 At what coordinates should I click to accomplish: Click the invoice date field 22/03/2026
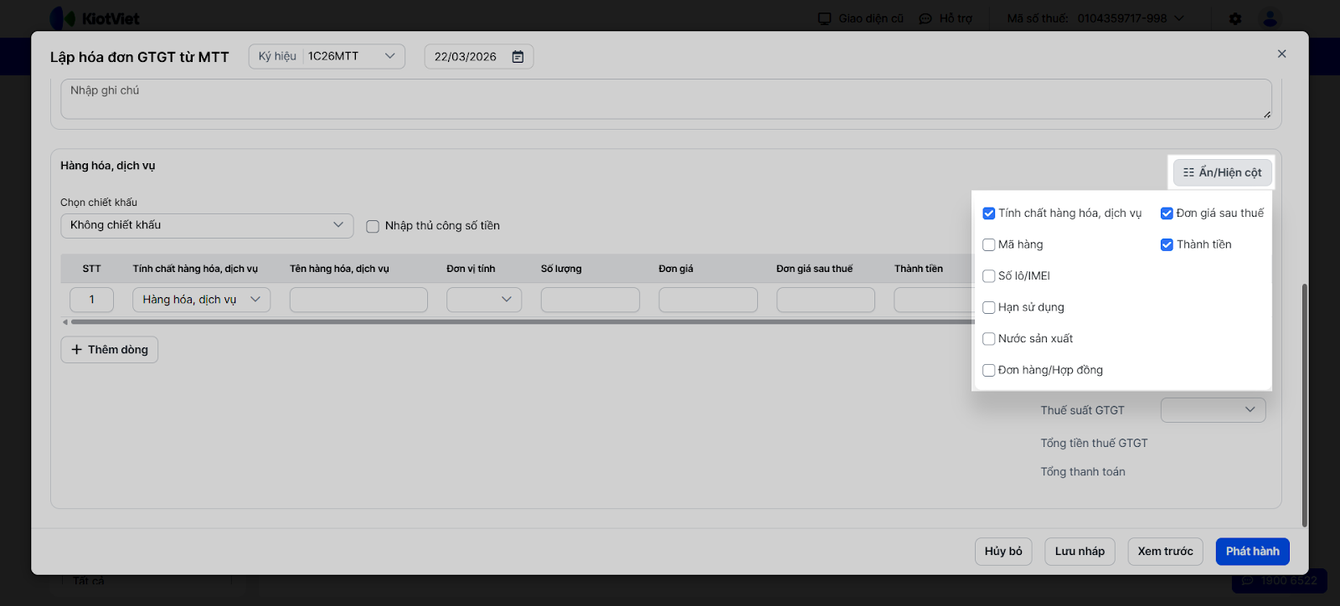click(479, 56)
